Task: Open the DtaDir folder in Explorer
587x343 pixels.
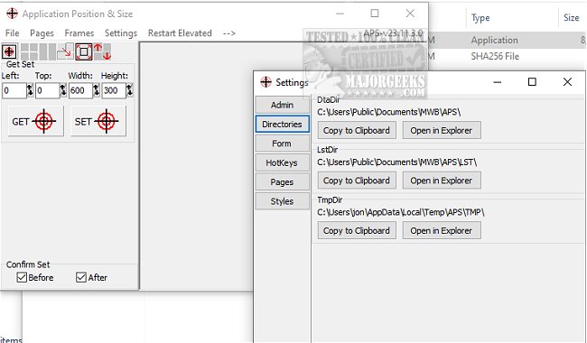Action: pos(442,131)
